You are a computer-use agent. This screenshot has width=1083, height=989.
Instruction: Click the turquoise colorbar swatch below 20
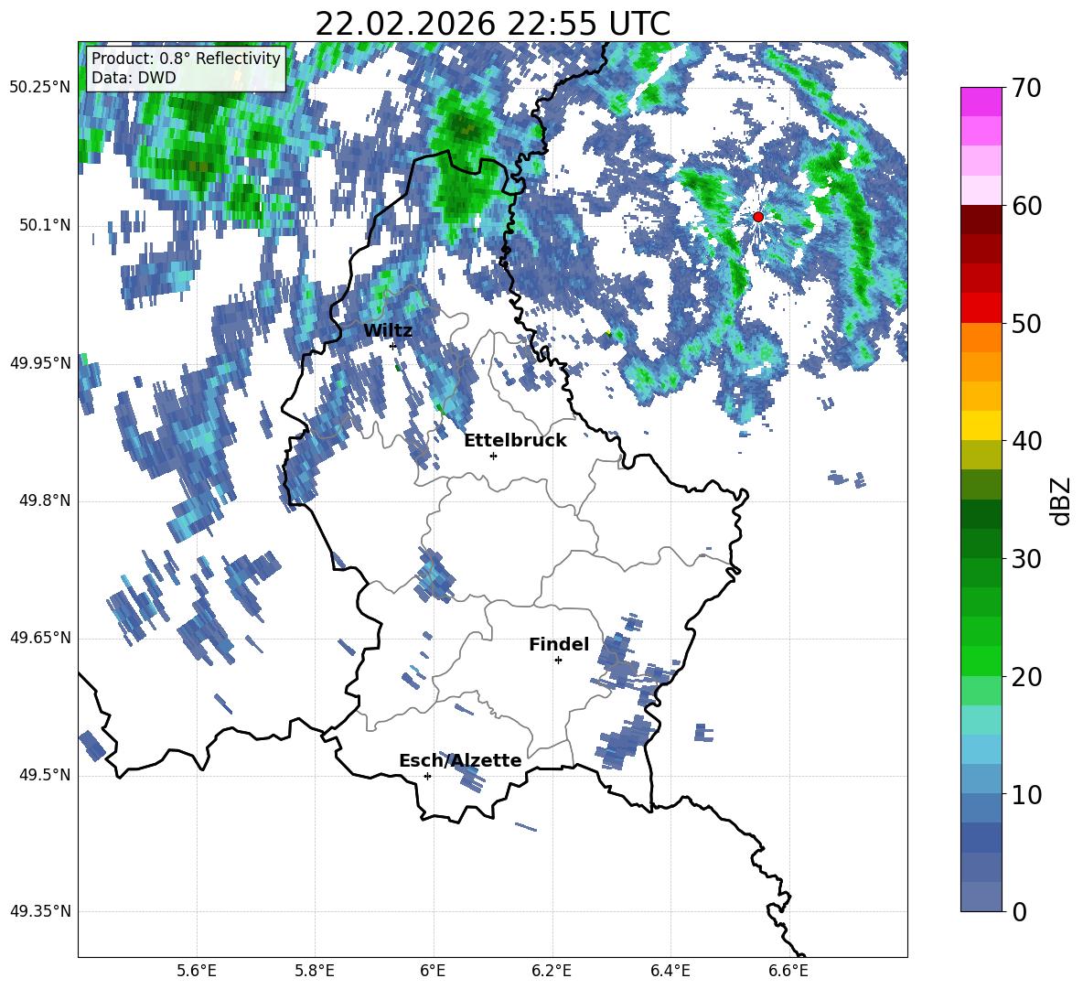[x=981, y=720]
